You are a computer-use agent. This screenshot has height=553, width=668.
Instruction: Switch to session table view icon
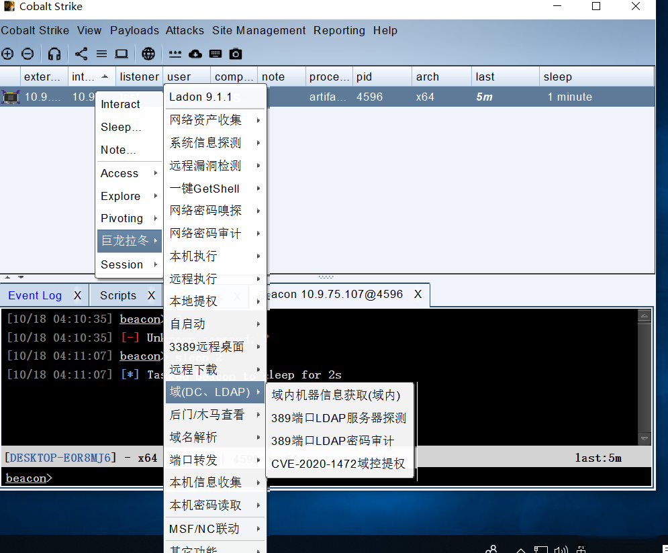pos(101,54)
